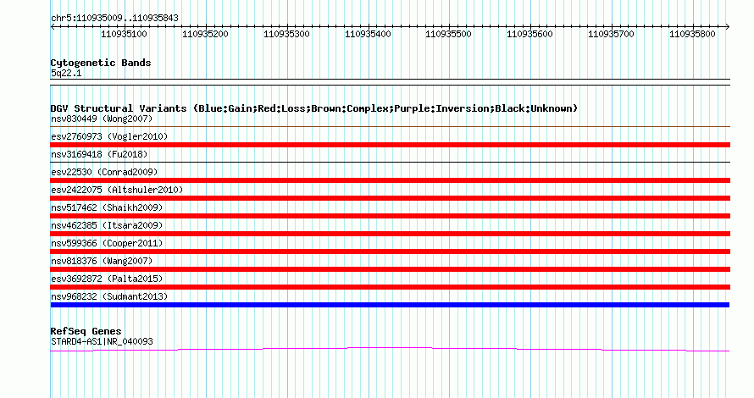Select variant label nsv517462 (Shaikh2009)
The height and width of the screenshot is (398, 754).
[107, 207]
